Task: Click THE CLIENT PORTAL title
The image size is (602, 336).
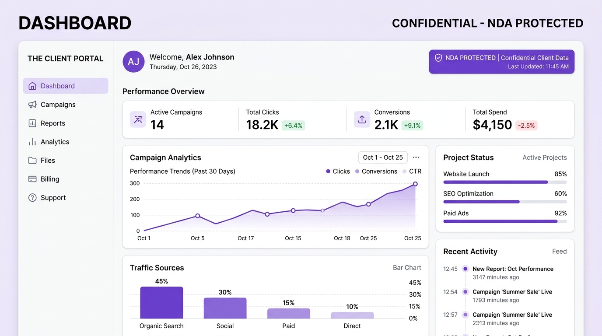Action: [66, 59]
